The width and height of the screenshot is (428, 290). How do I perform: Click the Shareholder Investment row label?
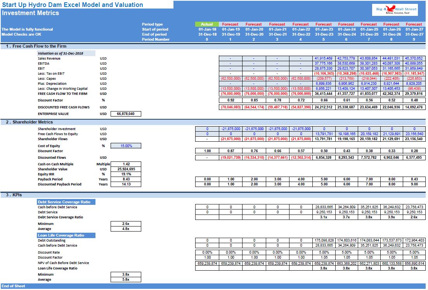pyautogui.click(x=57, y=129)
